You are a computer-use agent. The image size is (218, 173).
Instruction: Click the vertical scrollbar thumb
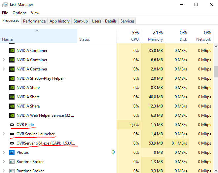(x=216, y=72)
